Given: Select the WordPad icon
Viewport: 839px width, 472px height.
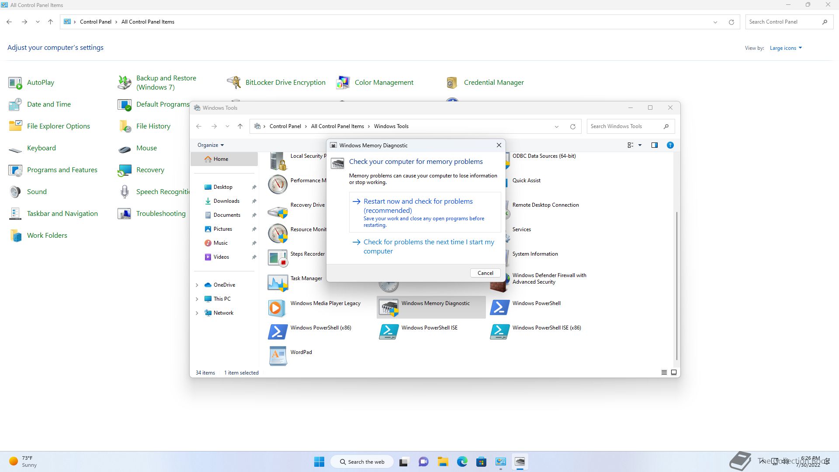Looking at the screenshot, I should 277,357.
